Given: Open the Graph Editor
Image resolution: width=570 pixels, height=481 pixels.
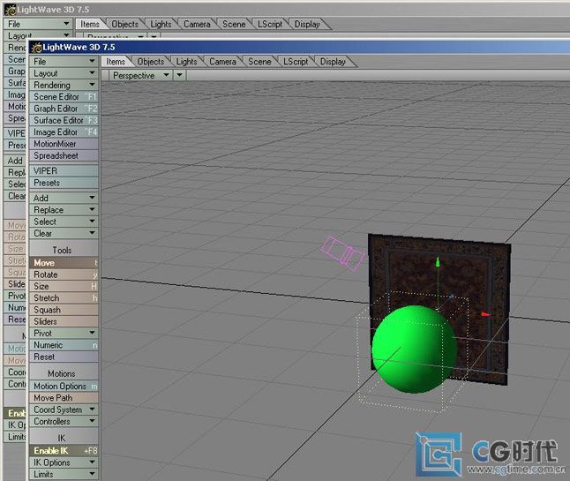Looking at the screenshot, I should (64, 109).
